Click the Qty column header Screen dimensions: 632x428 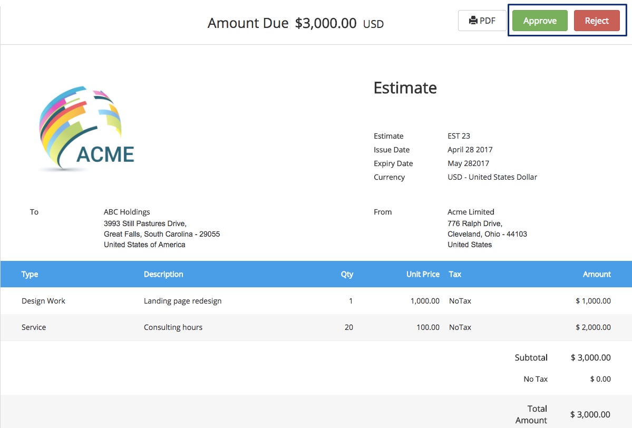point(347,274)
